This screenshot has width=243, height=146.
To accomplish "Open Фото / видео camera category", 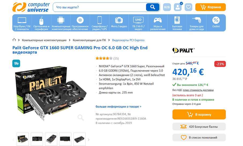I will tap(119, 23).
